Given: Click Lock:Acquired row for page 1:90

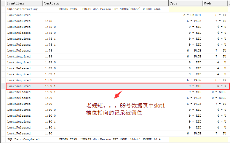Looking at the screenshot, I should tap(117, 104).
